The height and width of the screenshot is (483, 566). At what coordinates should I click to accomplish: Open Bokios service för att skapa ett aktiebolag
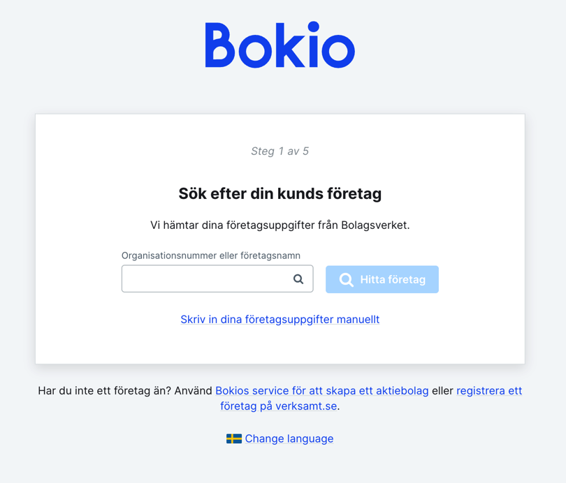tap(323, 391)
